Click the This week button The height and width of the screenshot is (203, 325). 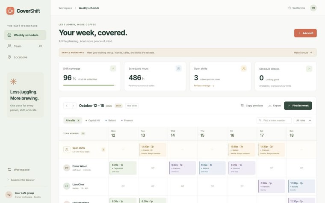point(132,106)
